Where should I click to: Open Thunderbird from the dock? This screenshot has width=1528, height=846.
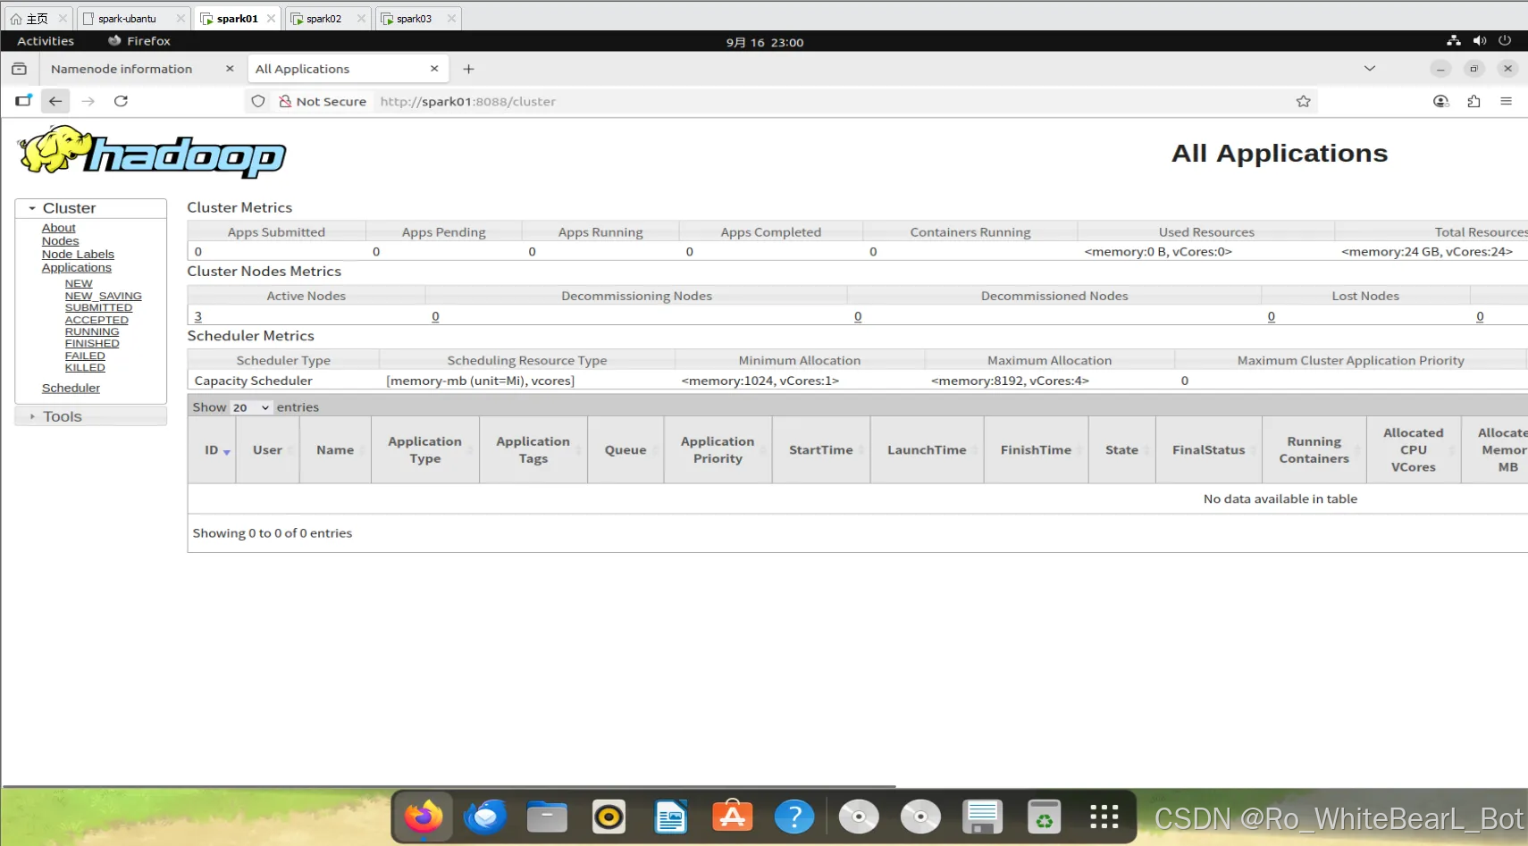[x=484, y=816]
